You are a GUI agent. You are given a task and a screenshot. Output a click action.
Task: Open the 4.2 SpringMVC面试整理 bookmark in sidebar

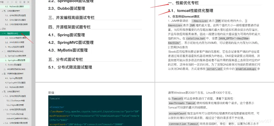(15, 83)
